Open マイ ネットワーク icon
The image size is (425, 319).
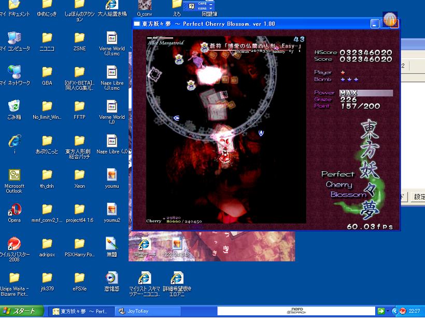(14, 75)
